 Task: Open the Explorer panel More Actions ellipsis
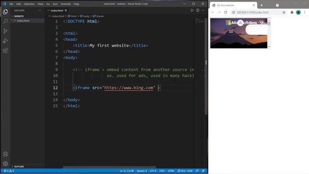(40, 10)
